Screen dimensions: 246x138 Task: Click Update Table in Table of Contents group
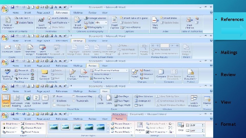point(24,23)
